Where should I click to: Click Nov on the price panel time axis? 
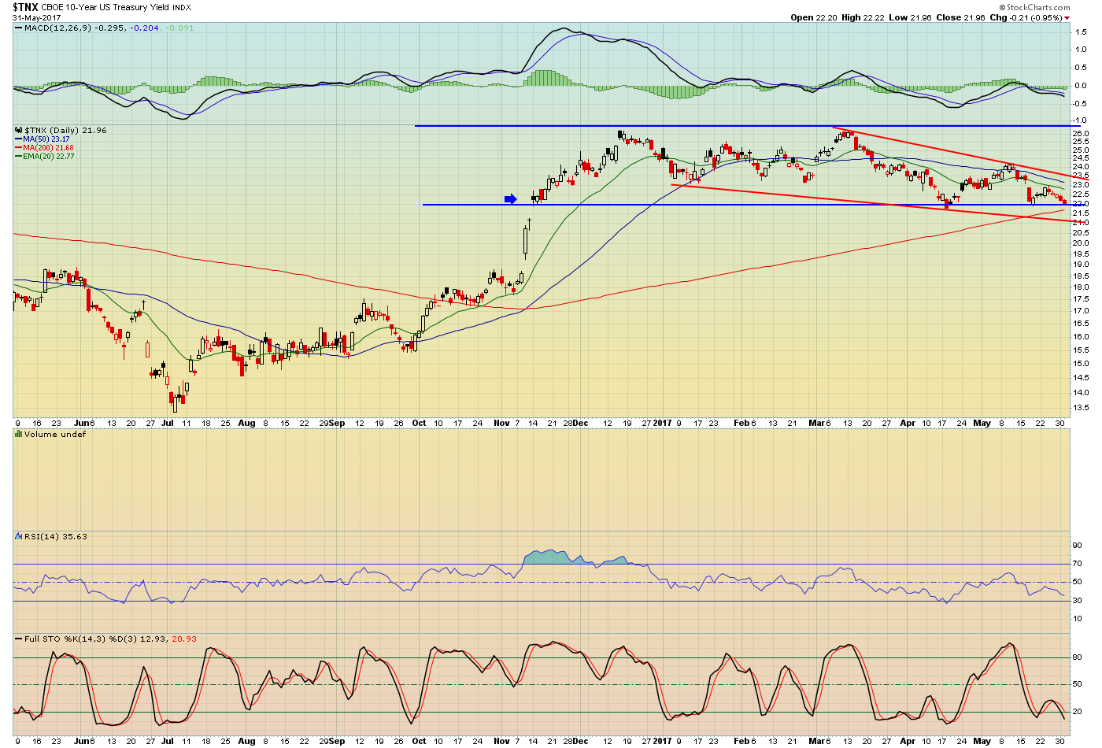[501, 423]
